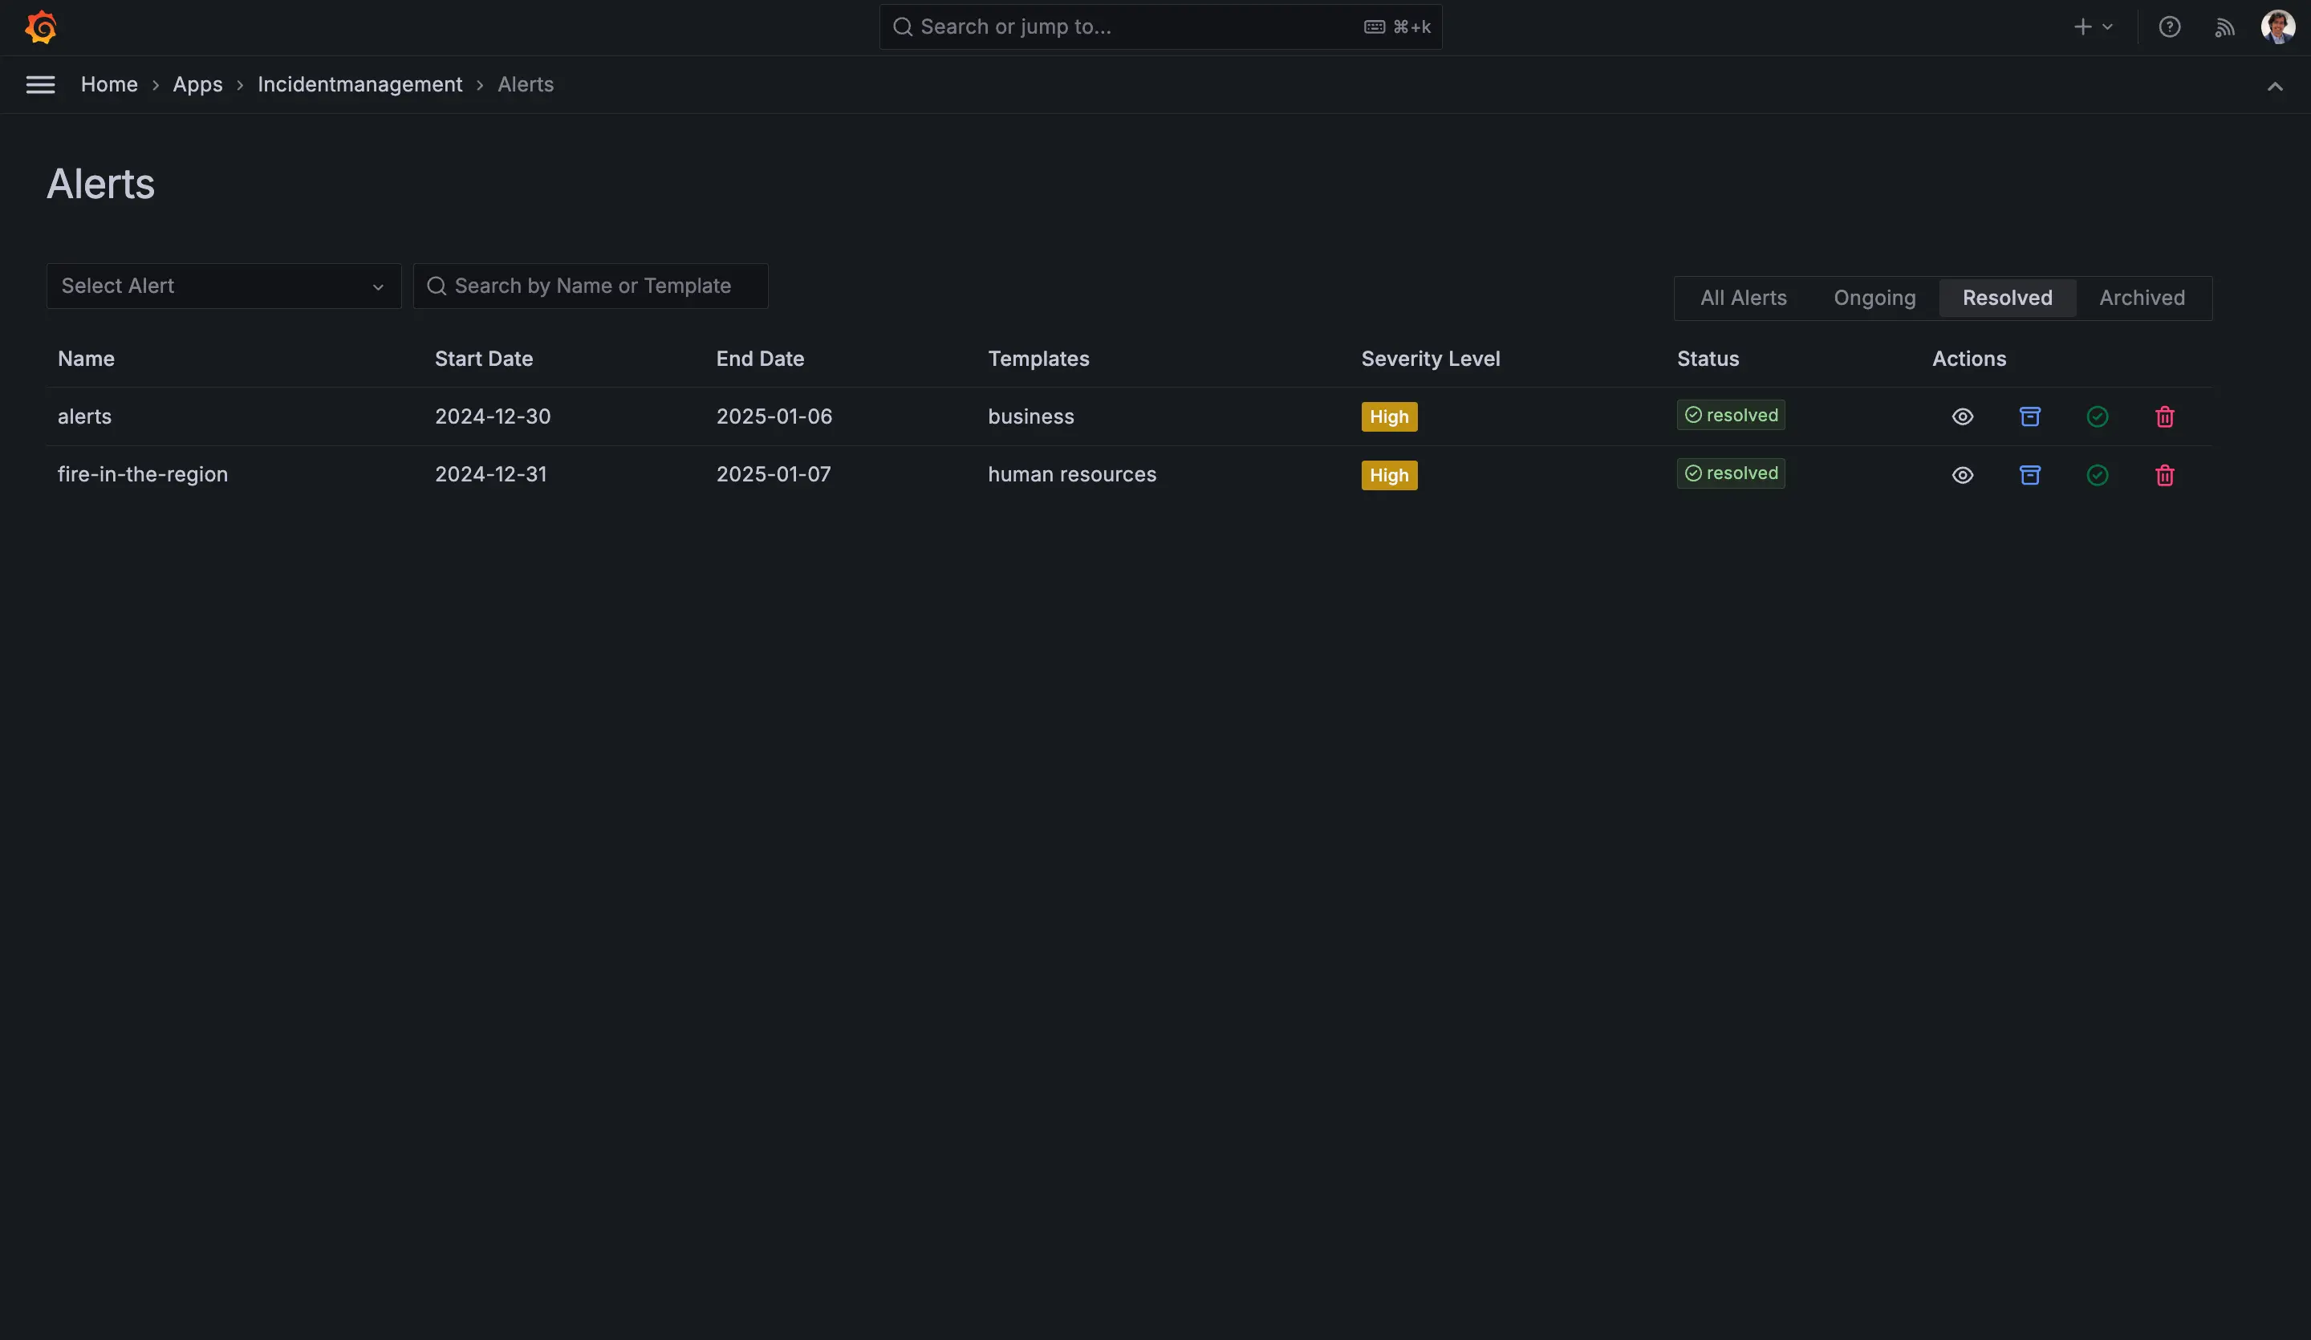The image size is (2311, 1340).
Task: Expand the chevron next to the plus icon
Action: pos(2107,26)
